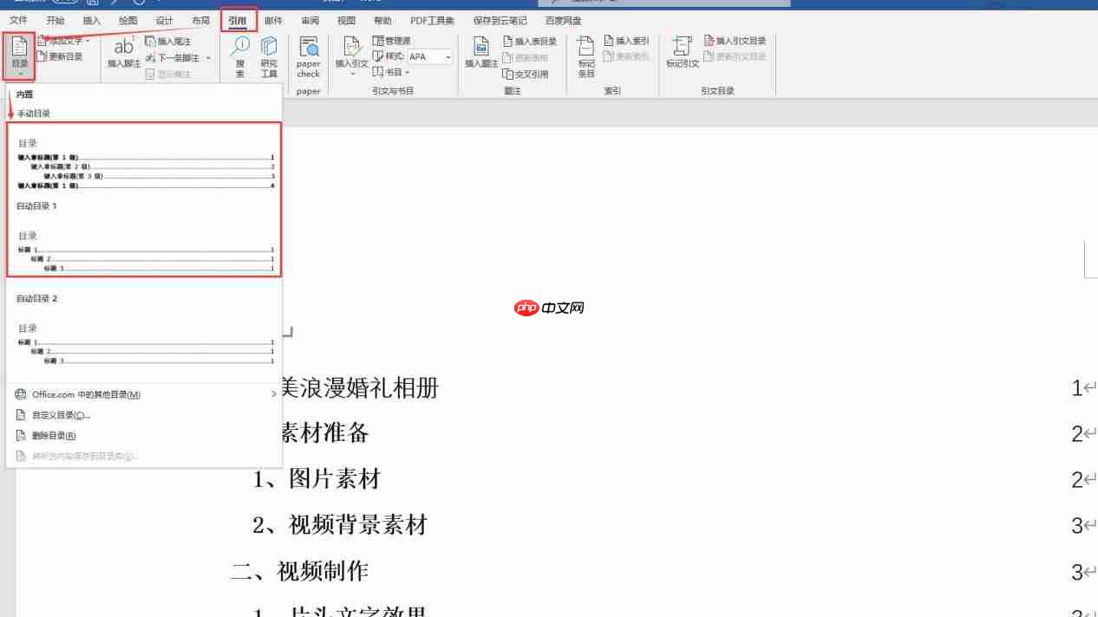
Task: Open the 文件 tab
Action: click(x=18, y=20)
